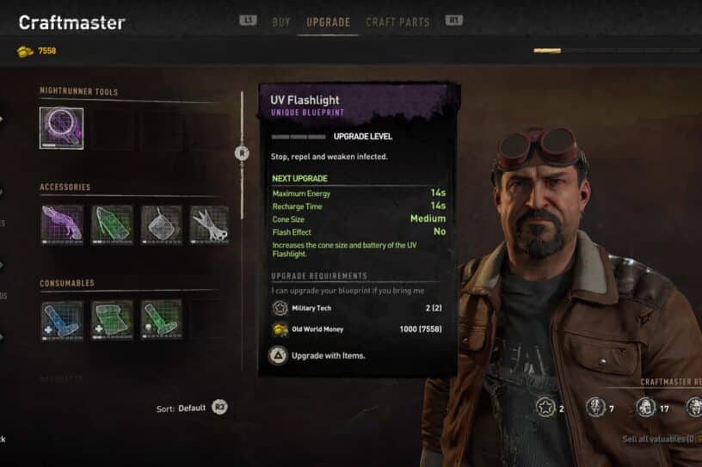This screenshot has width=702, height=467.
Task: Select the third green consumable blueprint
Action: [162, 321]
